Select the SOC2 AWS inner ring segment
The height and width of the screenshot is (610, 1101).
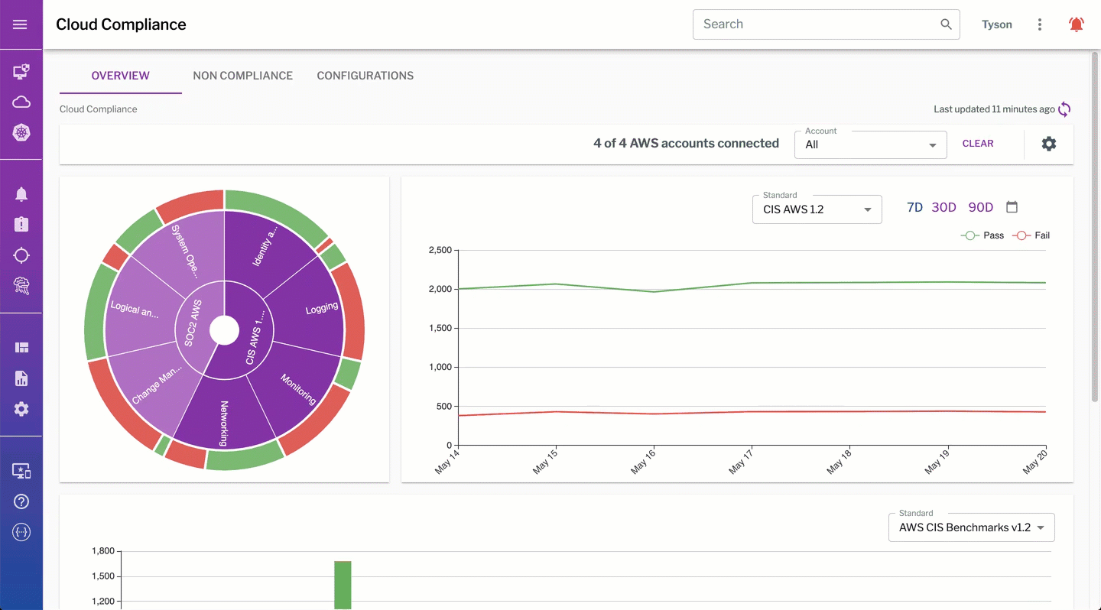point(192,324)
